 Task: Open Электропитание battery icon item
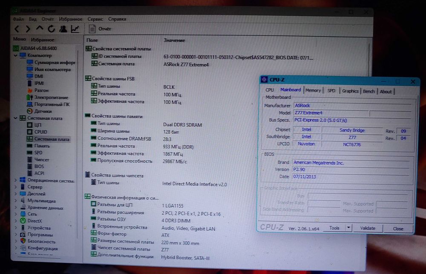coord(48,97)
